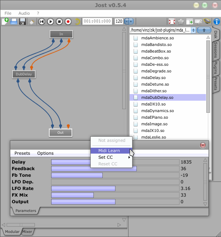Save session using the floppy disk icon
The height and width of the screenshot is (237, 221).
[23, 21]
